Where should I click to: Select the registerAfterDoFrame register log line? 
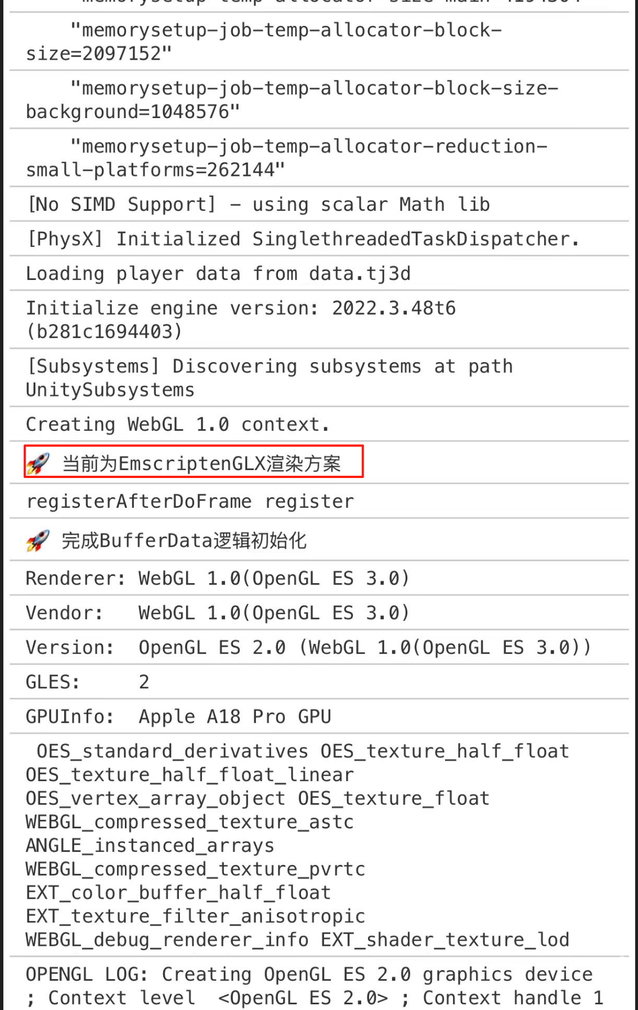(x=319, y=501)
